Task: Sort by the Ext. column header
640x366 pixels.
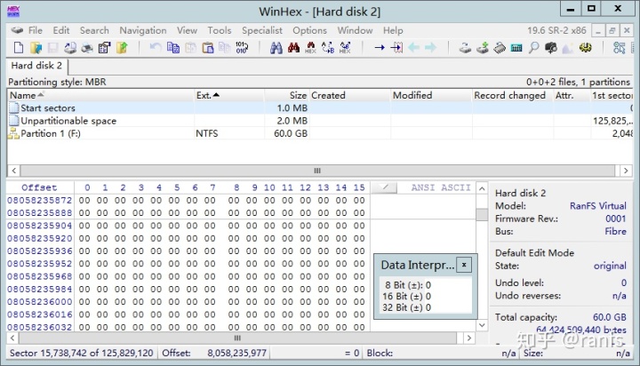Action: tap(228, 95)
